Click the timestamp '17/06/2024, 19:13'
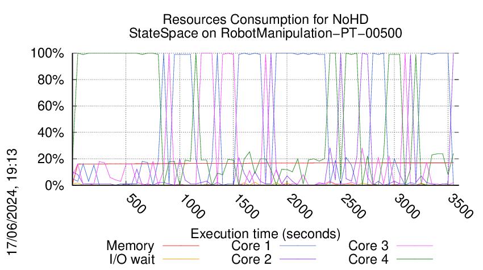The height and width of the screenshot is (270, 483). pos(12,202)
